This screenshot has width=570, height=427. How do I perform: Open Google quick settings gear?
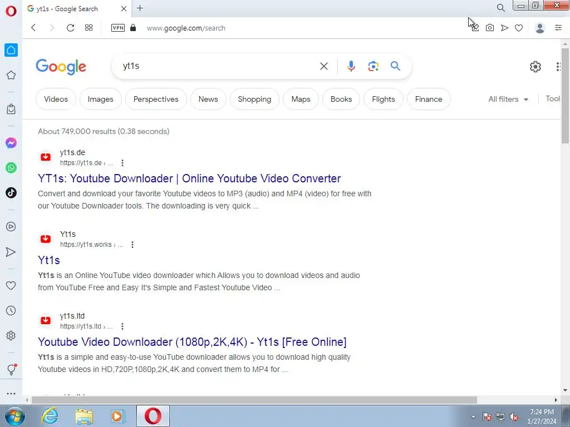pyautogui.click(x=535, y=67)
